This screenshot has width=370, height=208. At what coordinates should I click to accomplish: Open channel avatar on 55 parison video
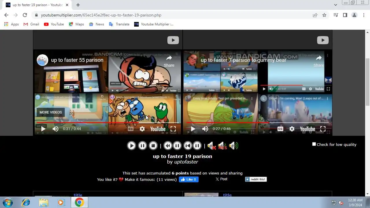(42, 60)
